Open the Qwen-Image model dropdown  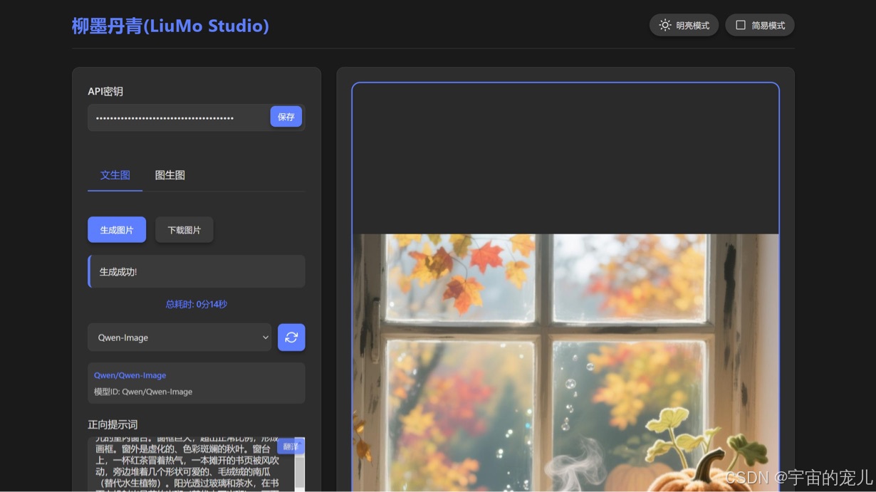179,337
